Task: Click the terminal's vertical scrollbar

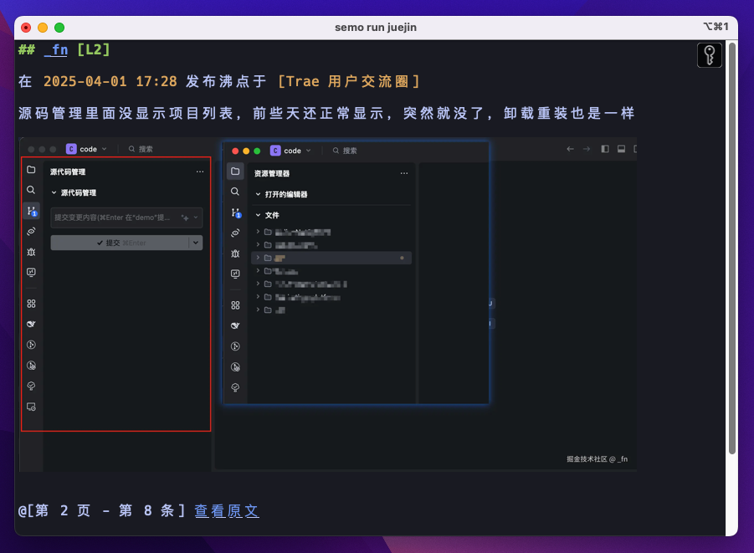Action: click(732, 251)
